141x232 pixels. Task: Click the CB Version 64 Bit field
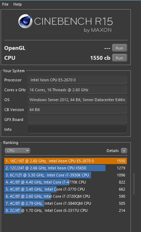pos(77,110)
